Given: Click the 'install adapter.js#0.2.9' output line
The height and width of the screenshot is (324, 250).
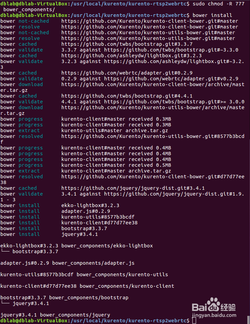Looking at the screenshot, I should (x=55, y=211).
